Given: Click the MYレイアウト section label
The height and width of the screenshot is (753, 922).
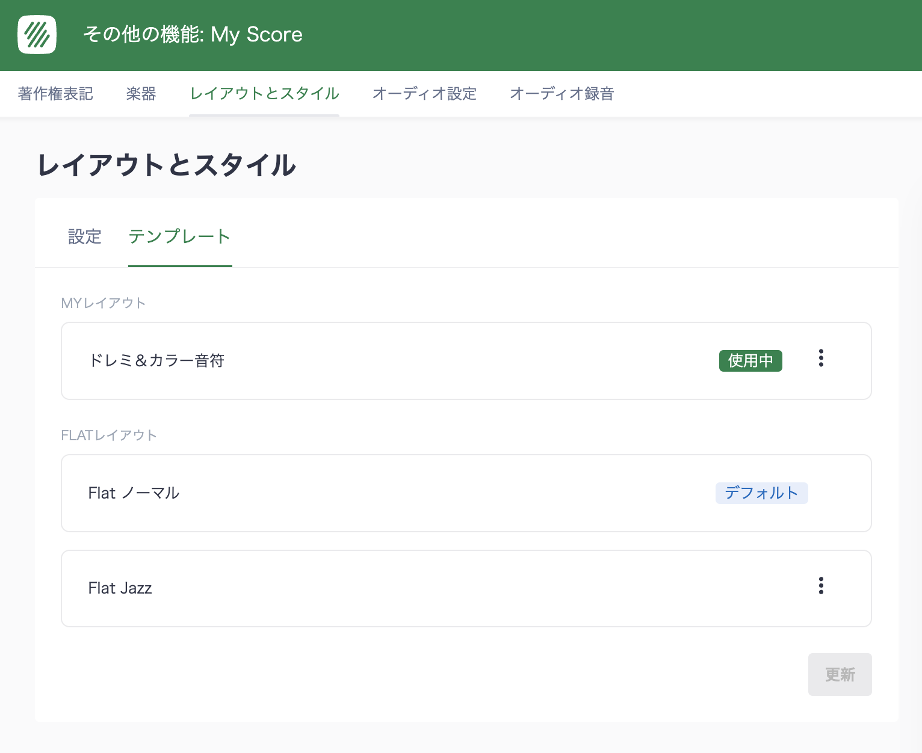Looking at the screenshot, I should [104, 303].
